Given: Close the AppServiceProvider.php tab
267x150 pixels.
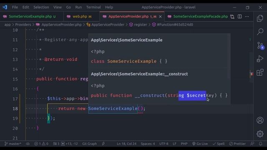Looking at the screenshot, I should coord(160,17).
